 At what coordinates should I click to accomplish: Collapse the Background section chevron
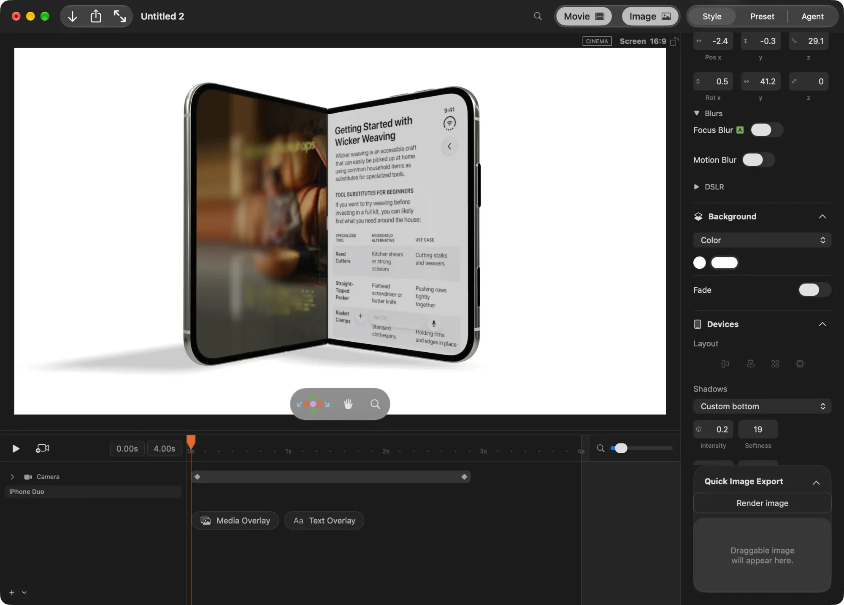822,216
